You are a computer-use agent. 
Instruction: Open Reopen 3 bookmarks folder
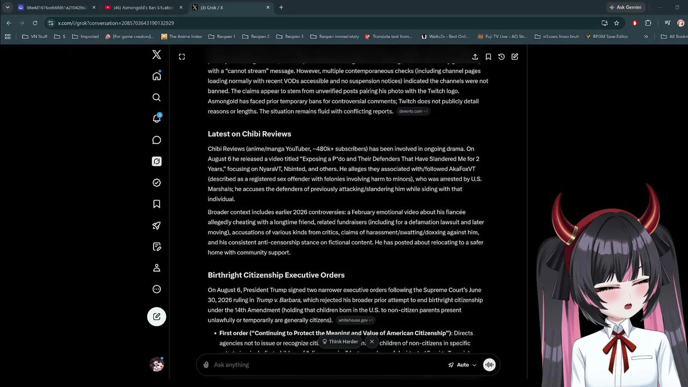pyautogui.click(x=290, y=37)
